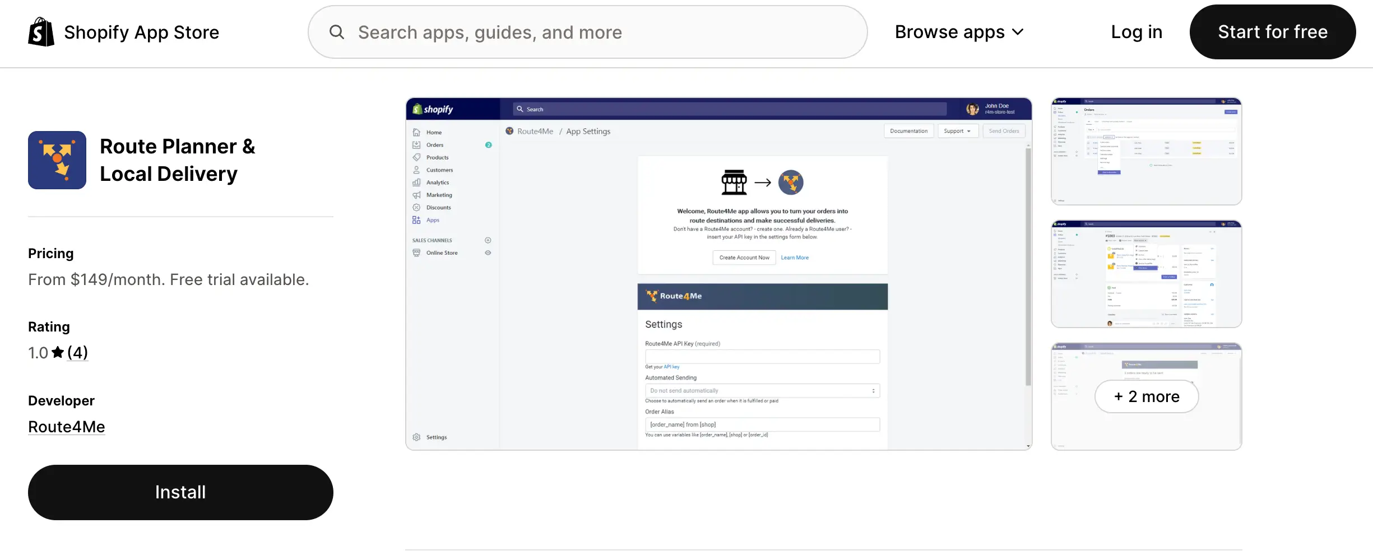Click the Route Planner & Local Delivery title
Viewport: 1373px width, 551px height.
(x=178, y=160)
